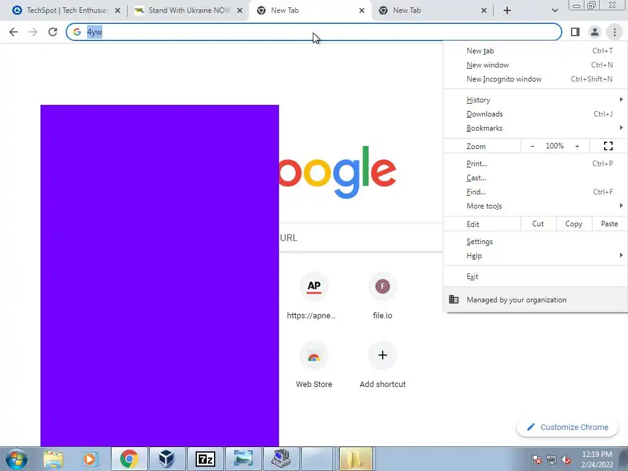Open New Incognito window
Image resolution: width=628 pixels, height=471 pixels.
[535, 79]
